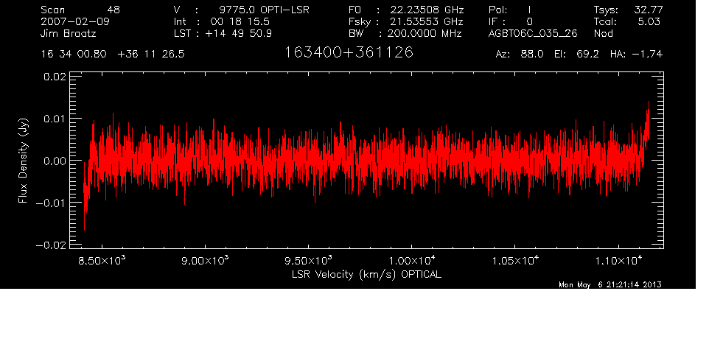
Task: Click the Nod procedure label
Action: 603,33
